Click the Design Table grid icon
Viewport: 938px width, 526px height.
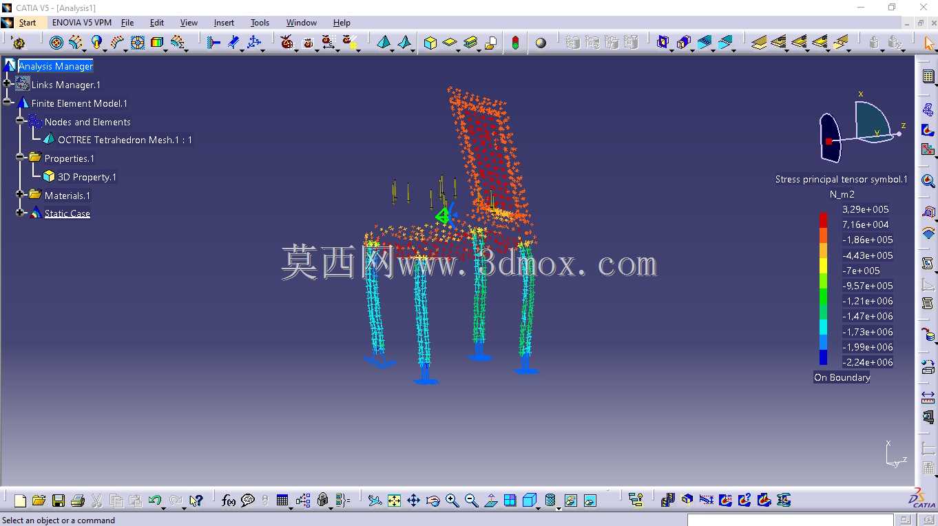click(x=282, y=501)
